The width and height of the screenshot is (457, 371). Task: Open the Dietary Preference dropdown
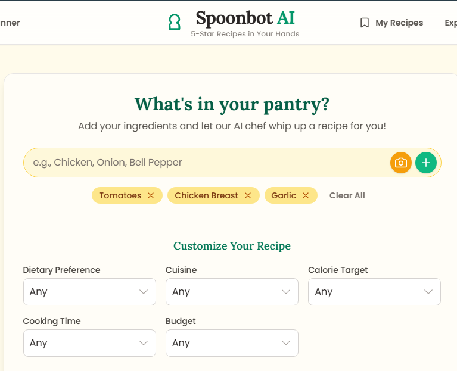point(89,292)
